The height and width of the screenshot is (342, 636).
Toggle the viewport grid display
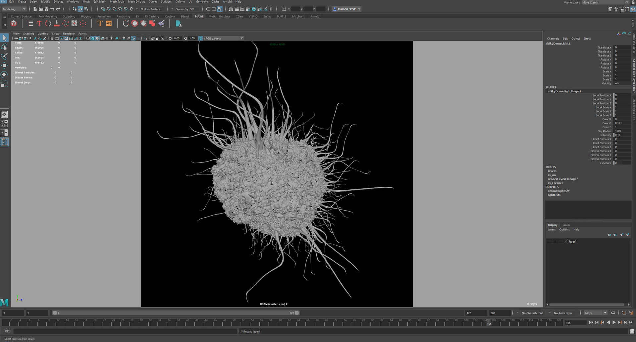(x=52, y=38)
